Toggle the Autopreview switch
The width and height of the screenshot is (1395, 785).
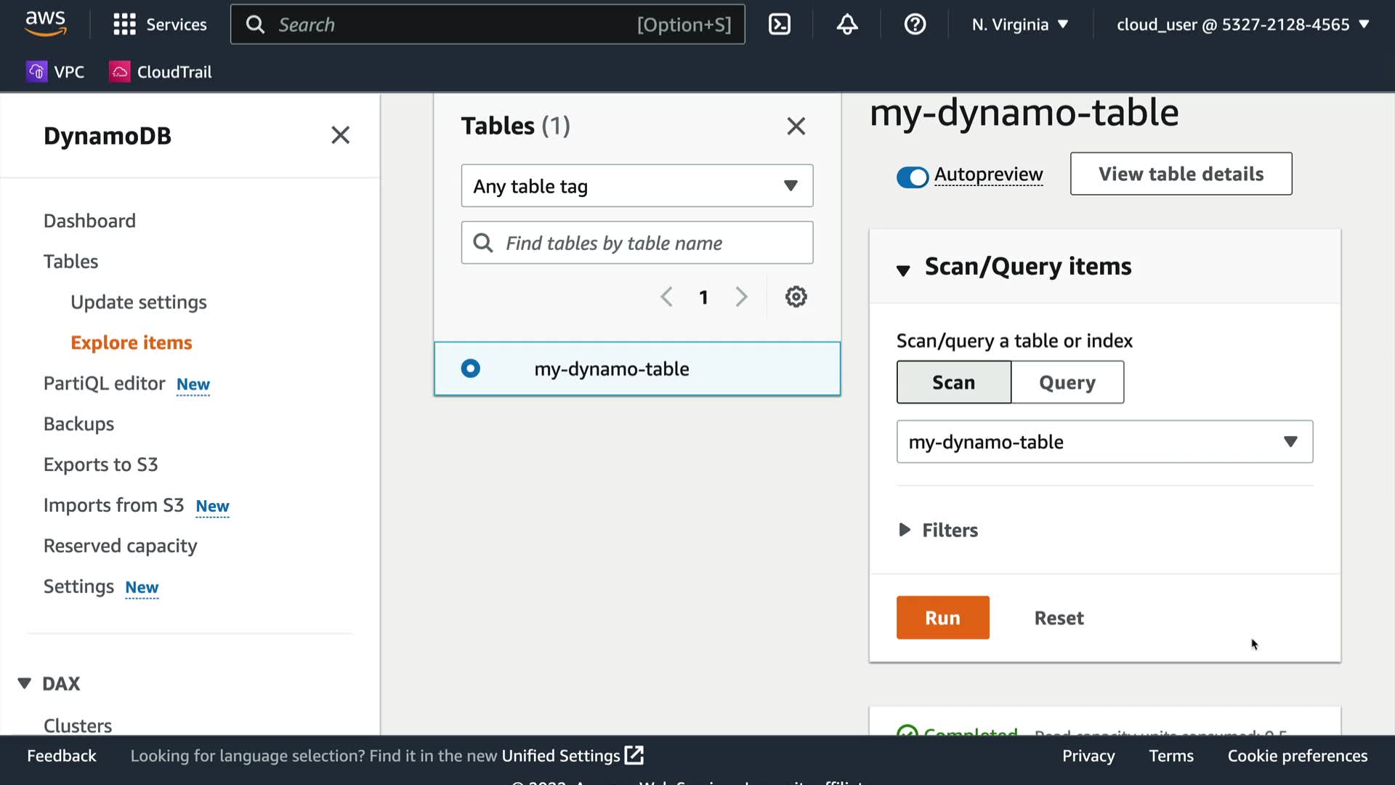tap(912, 177)
